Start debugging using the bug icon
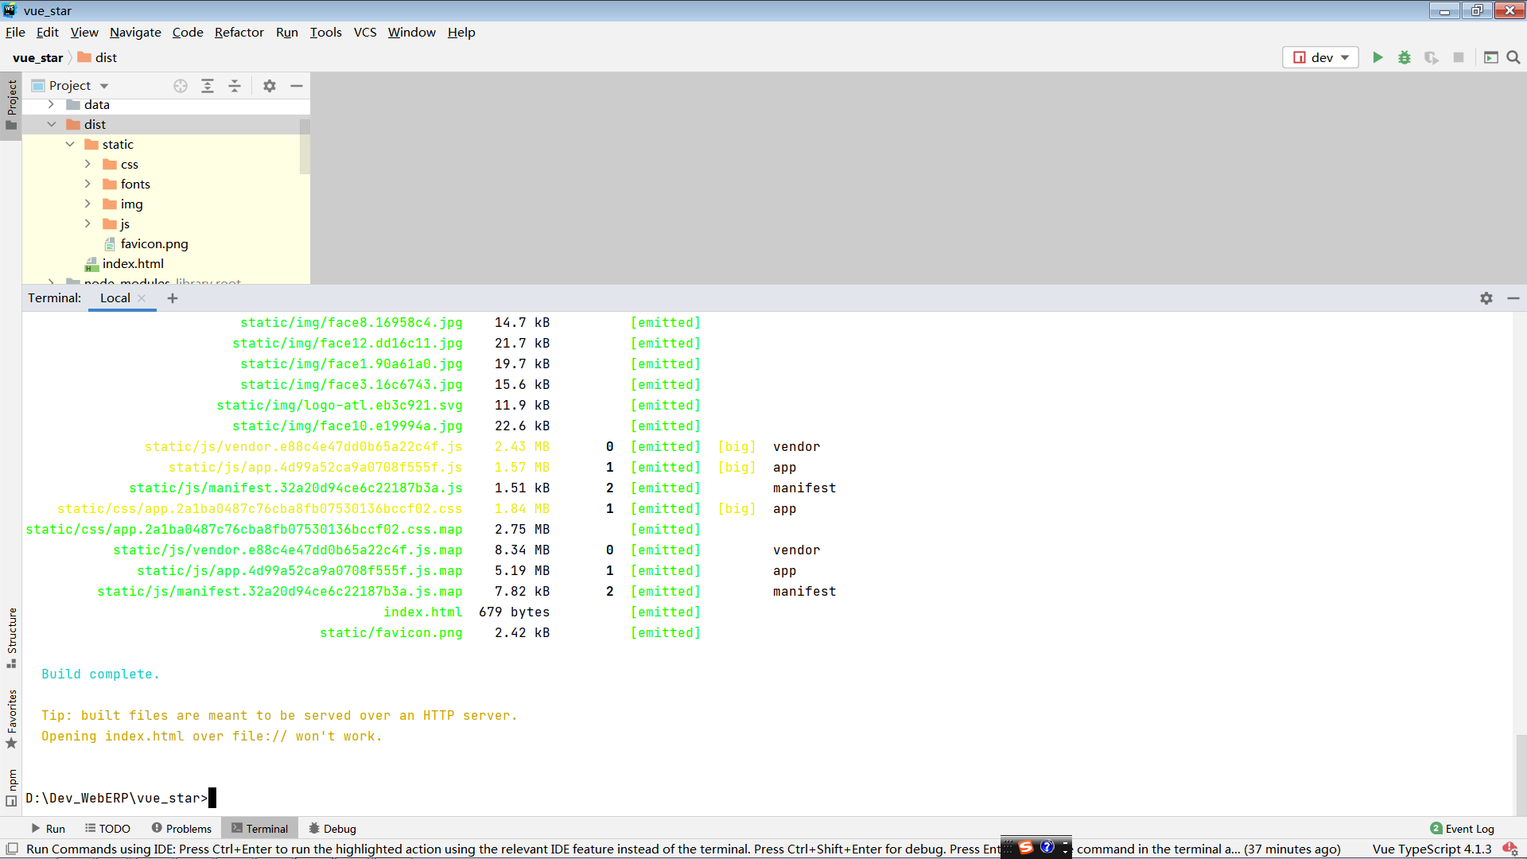1527x859 pixels. pyautogui.click(x=1404, y=57)
